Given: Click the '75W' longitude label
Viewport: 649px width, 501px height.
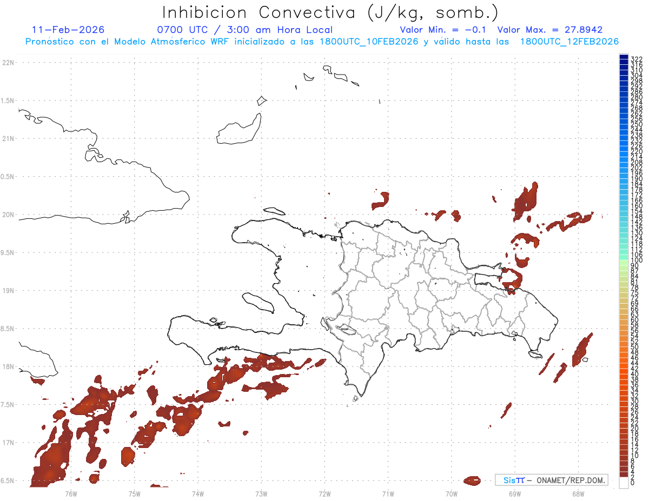Looking at the screenshot, I should pyautogui.click(x=134, y=493).
